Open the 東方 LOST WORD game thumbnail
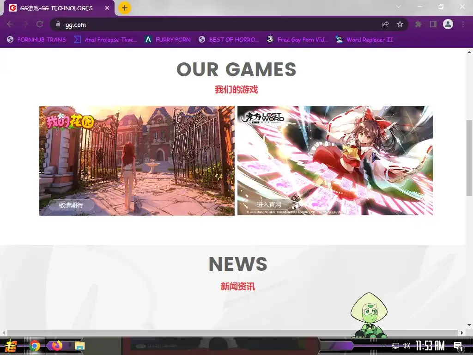 click(335, 160)
